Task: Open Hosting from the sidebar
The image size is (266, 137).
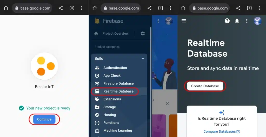Action: [109, 115]
